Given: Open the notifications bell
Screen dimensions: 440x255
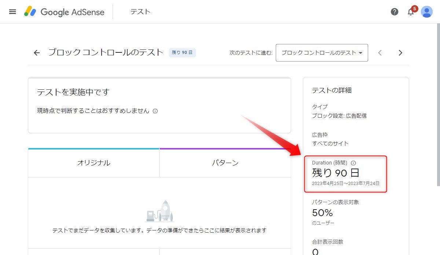Looking at the screenshot, I should pyautogui.click(x=411, y=12).
